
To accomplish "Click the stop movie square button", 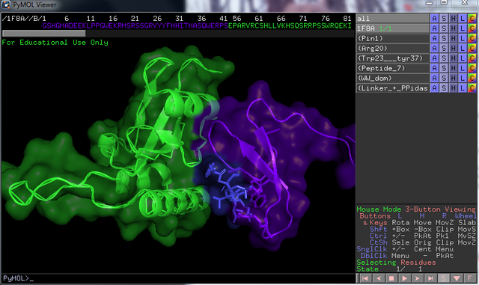I will pos(391,278).
